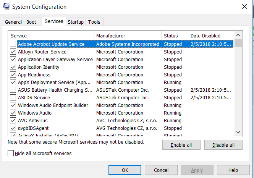Select the Application Identity service name

(x=39, y=67)
